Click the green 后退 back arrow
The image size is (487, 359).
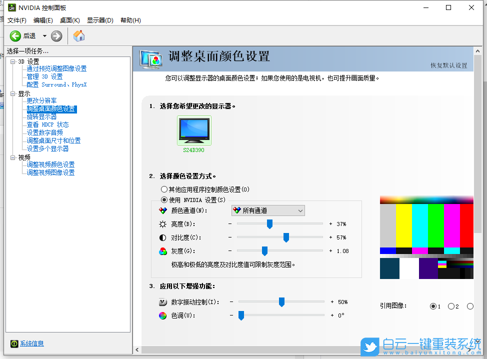pos(15,35)
